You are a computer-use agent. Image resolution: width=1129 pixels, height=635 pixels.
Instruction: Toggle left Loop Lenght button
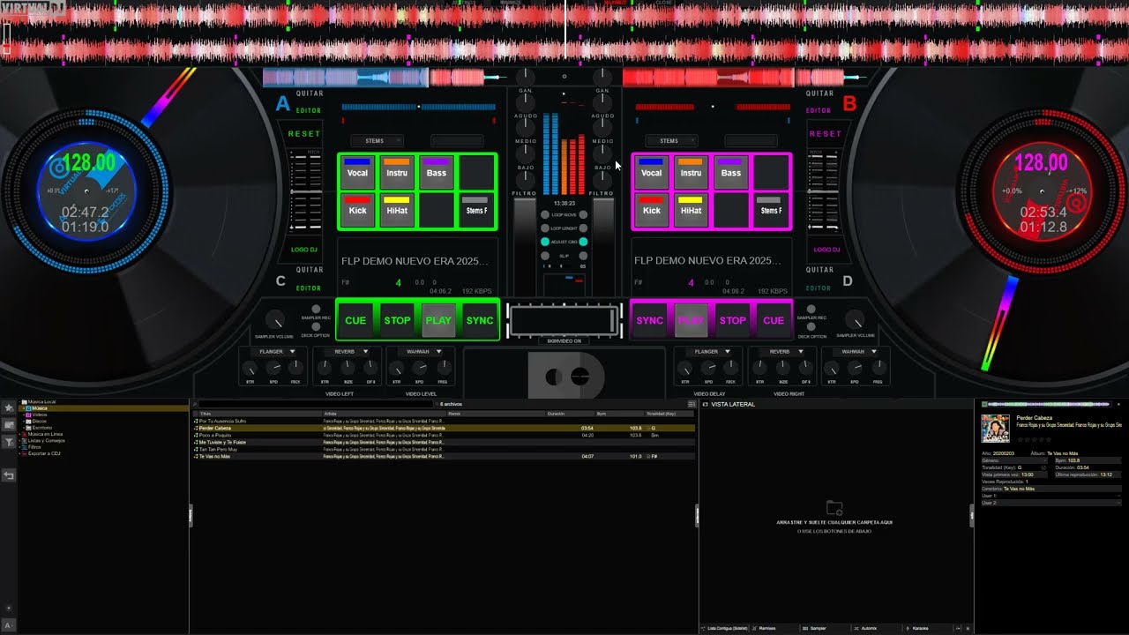[x=545, y=228]
